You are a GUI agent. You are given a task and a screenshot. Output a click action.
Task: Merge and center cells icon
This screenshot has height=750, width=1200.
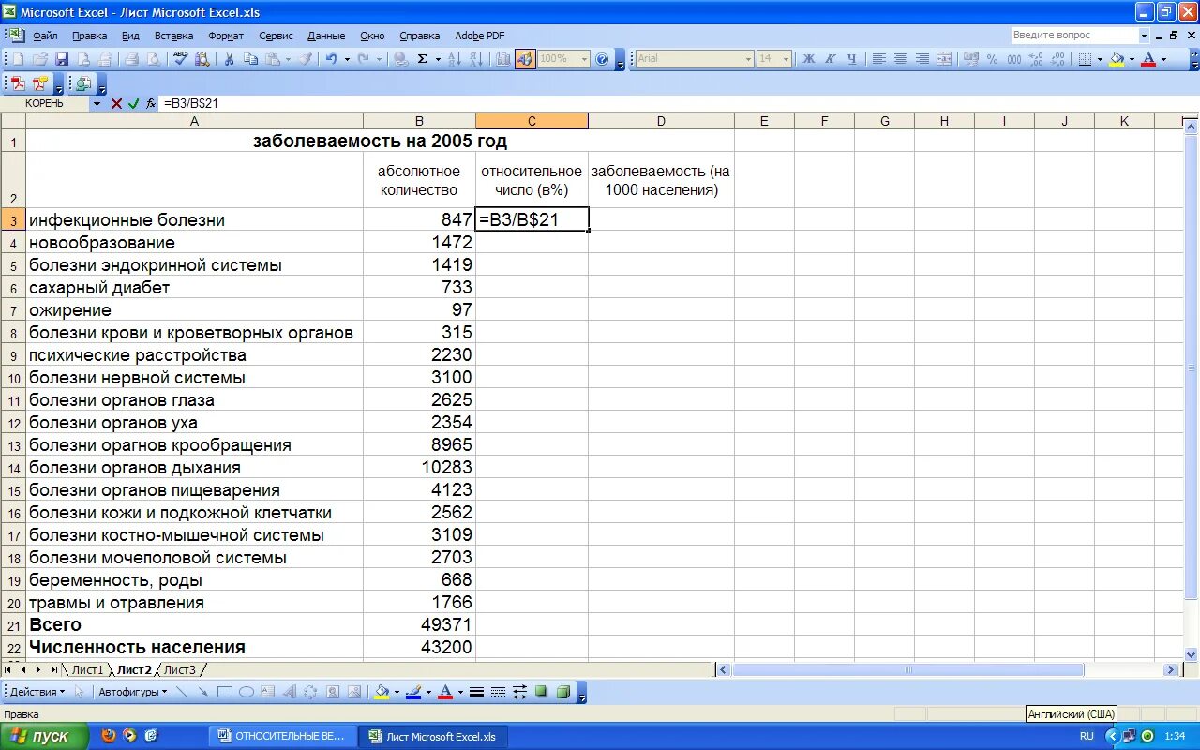(944, 59)
